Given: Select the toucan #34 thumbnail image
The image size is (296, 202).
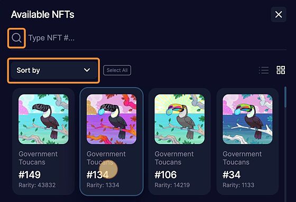Looking at the screenshot, I should coord(247,119).
